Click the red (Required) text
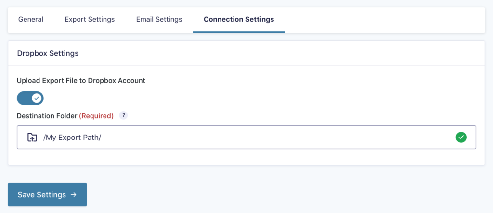This screenshot has height=213, width=493. (96, 116)
